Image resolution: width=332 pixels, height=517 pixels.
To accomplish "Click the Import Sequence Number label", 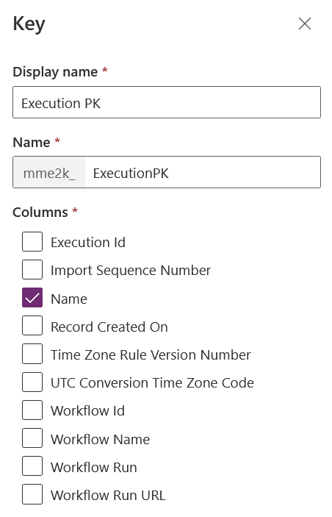I will (x=131, y=271).
